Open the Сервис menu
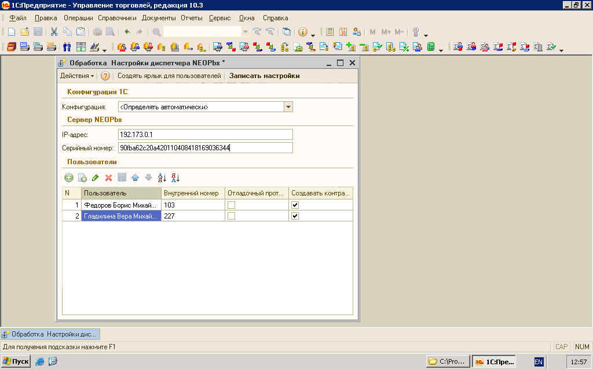This screenshot has width=593, height=370. pyautogui.click(x=219, y=18)
